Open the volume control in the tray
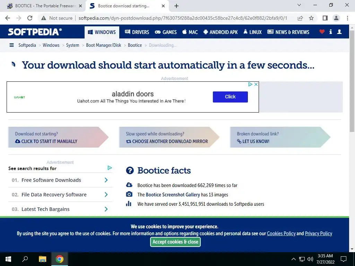Viewport: 355px width, 266px height. (310, 259)
